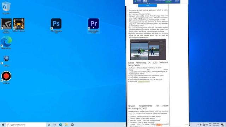Open the Microsoft Edge desktop shortcut
The width and height of the screenshot is (226, 127).
(6, 42)
